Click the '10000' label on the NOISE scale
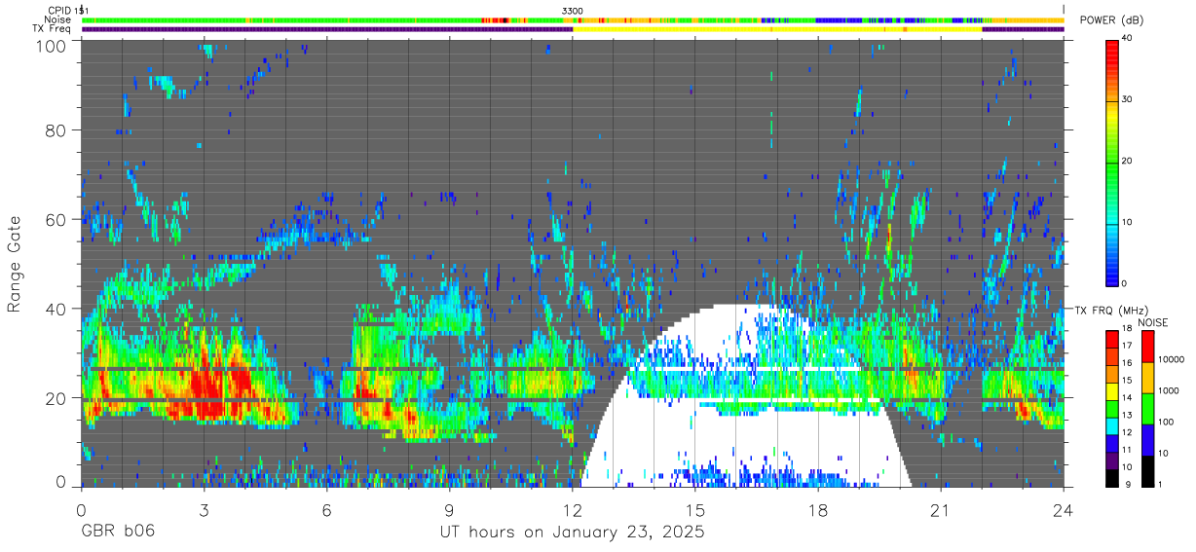1196x552 pixels. pyautogui.click(x=1172, y=359)
